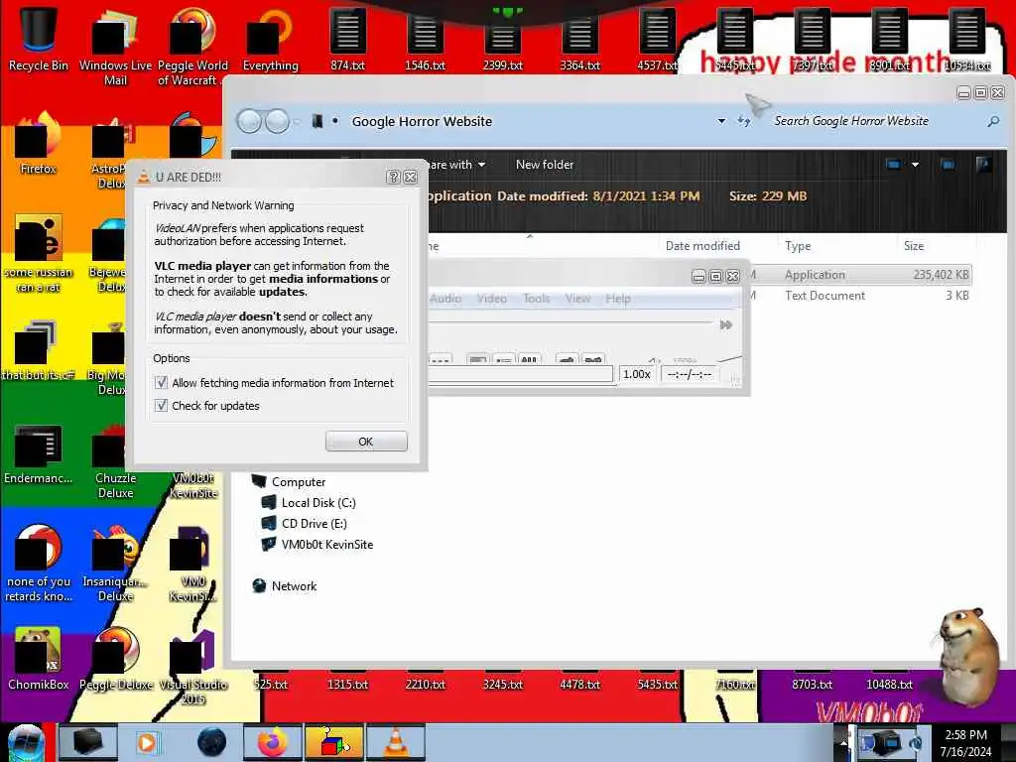Uncheck the 'Check for updates' option
1016x762 pixels.
162,406
